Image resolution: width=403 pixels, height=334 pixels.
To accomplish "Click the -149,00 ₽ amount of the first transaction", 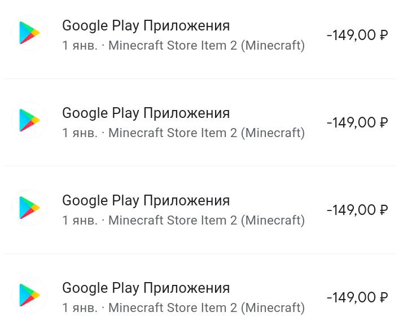I will tap(357, 35).
